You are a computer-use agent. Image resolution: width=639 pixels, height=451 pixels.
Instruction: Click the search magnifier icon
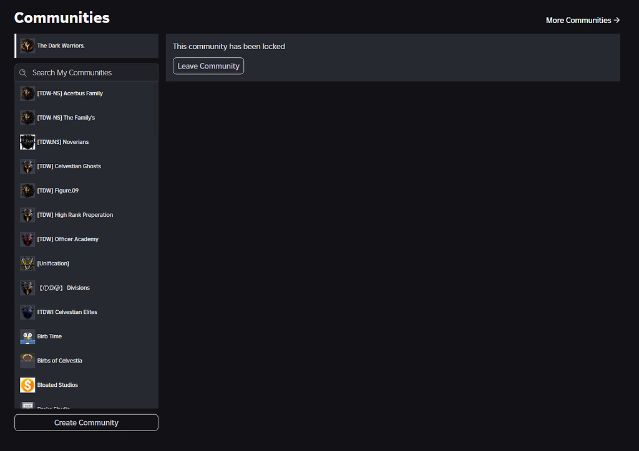23,73
